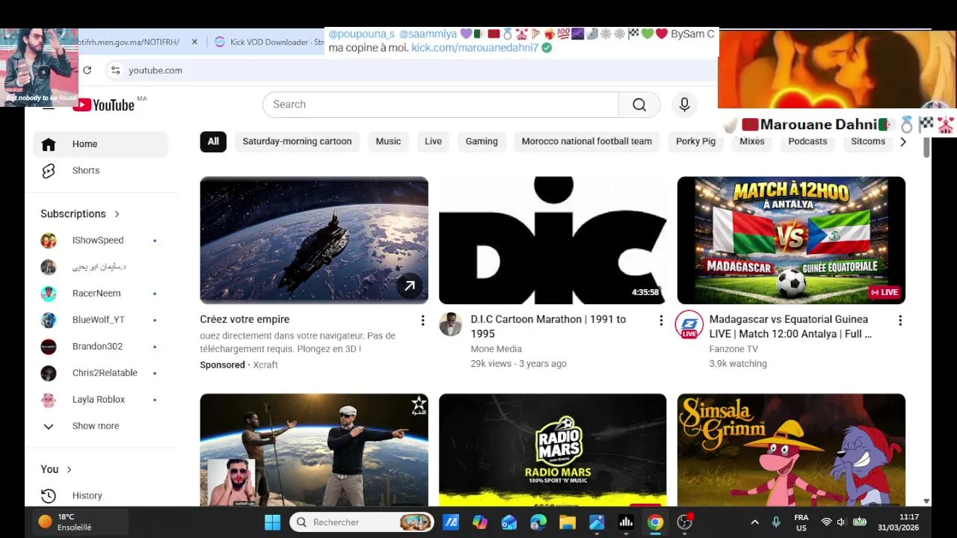957x538 pixels.
Task: Open the Créez votre empire ad title
Action: 244,320
